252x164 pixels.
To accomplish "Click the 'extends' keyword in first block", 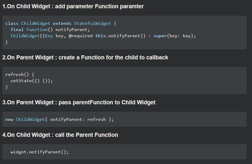I will click(62, 23).
